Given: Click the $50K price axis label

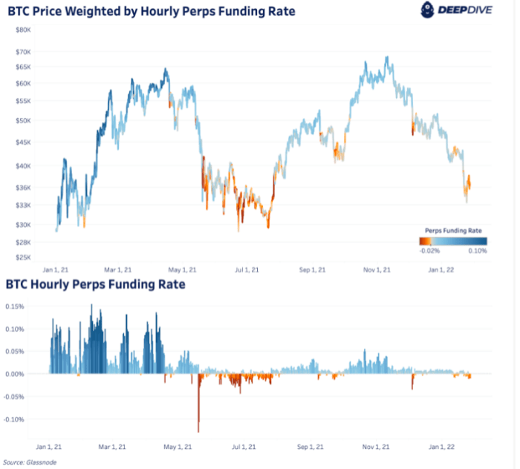Looking at the screenshot, I should pyautogui.click(x=22, y=120).
